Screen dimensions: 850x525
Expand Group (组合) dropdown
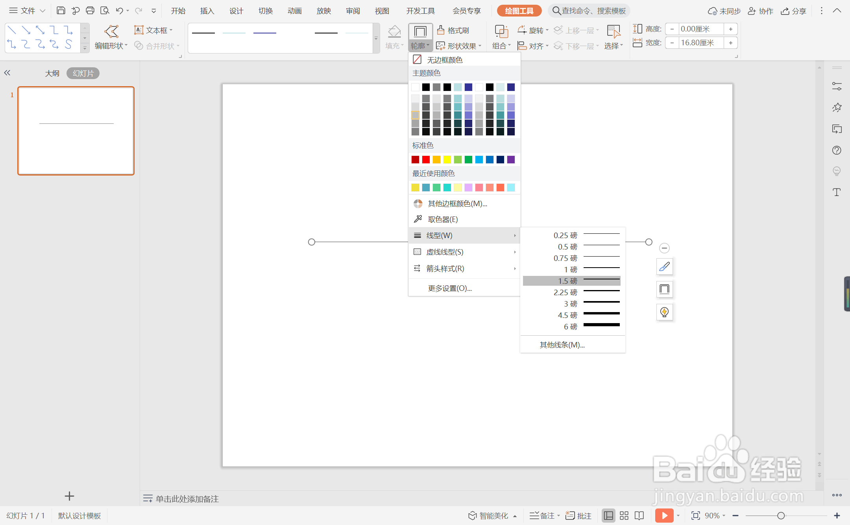501,46
